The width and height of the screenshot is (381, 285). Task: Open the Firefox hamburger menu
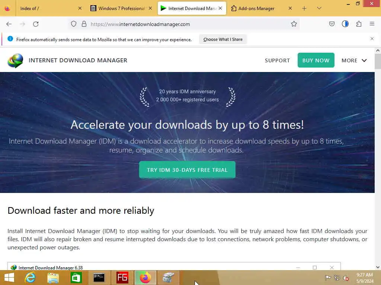point(372,24)
